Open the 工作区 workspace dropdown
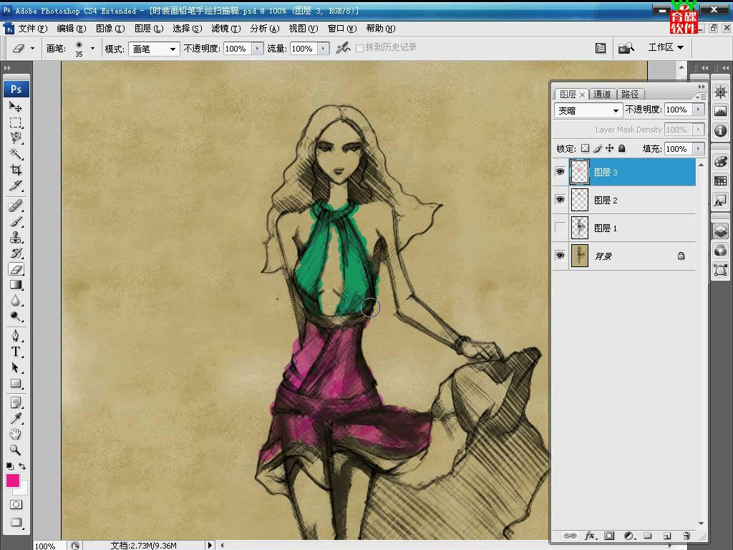This screenshot has height=550, width=733. [x=666, y=47]
